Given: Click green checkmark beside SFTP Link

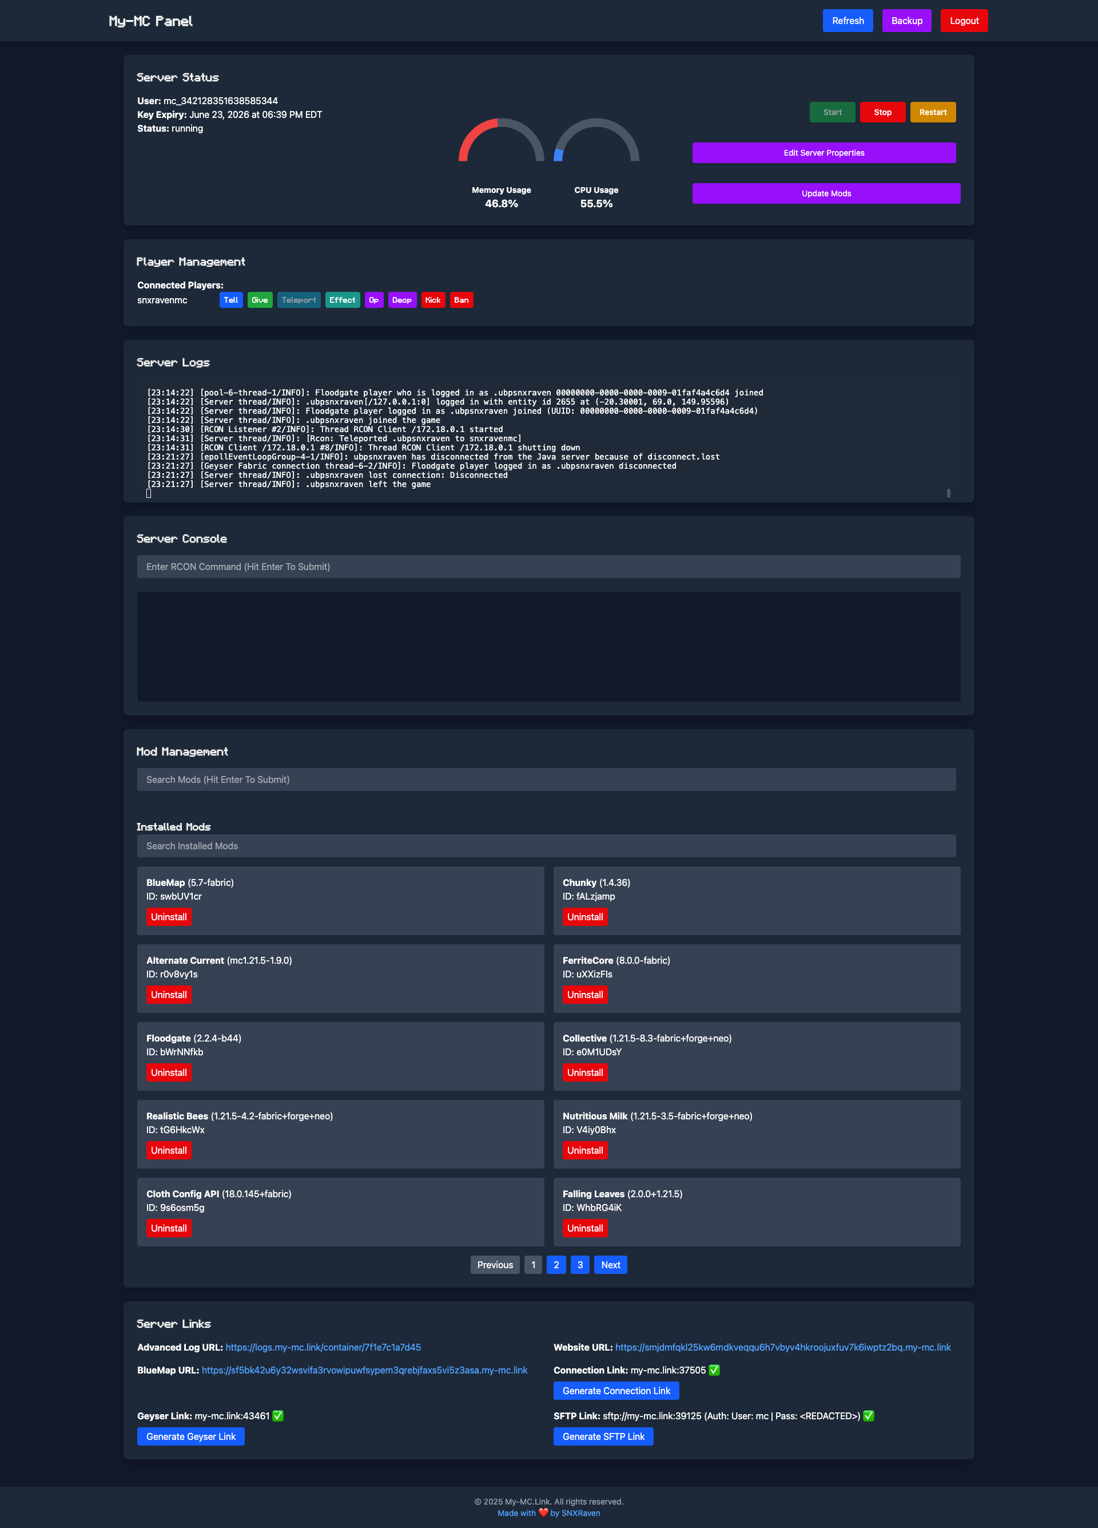Looking at the screenshot, I should coord(869,1416).
